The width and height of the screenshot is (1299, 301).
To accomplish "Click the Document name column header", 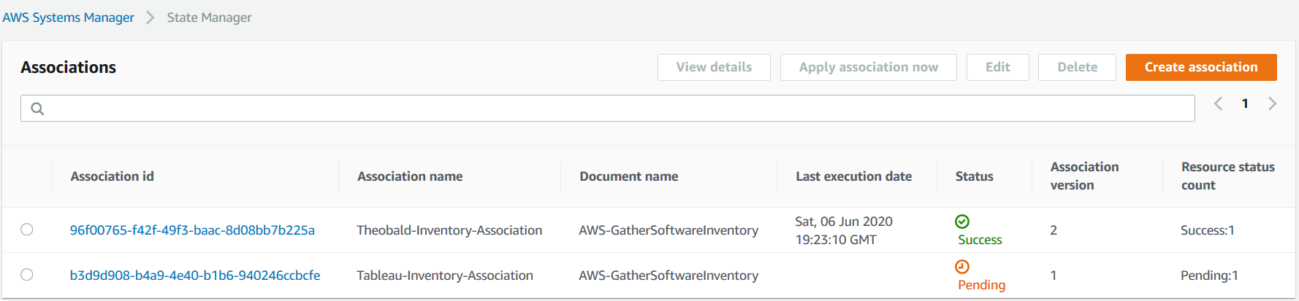I will [629, 176].
